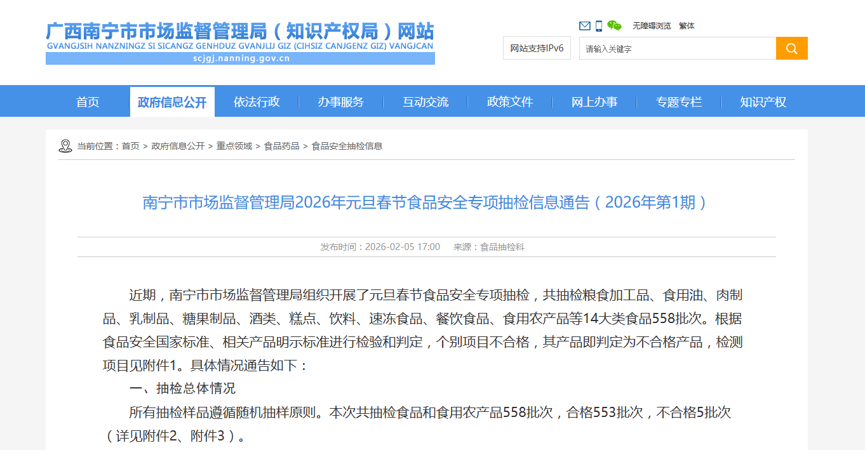Open 无障碍浏览 accessibility mode
Viewport: 865px width, 450px height.
click(x=652, y=26)
